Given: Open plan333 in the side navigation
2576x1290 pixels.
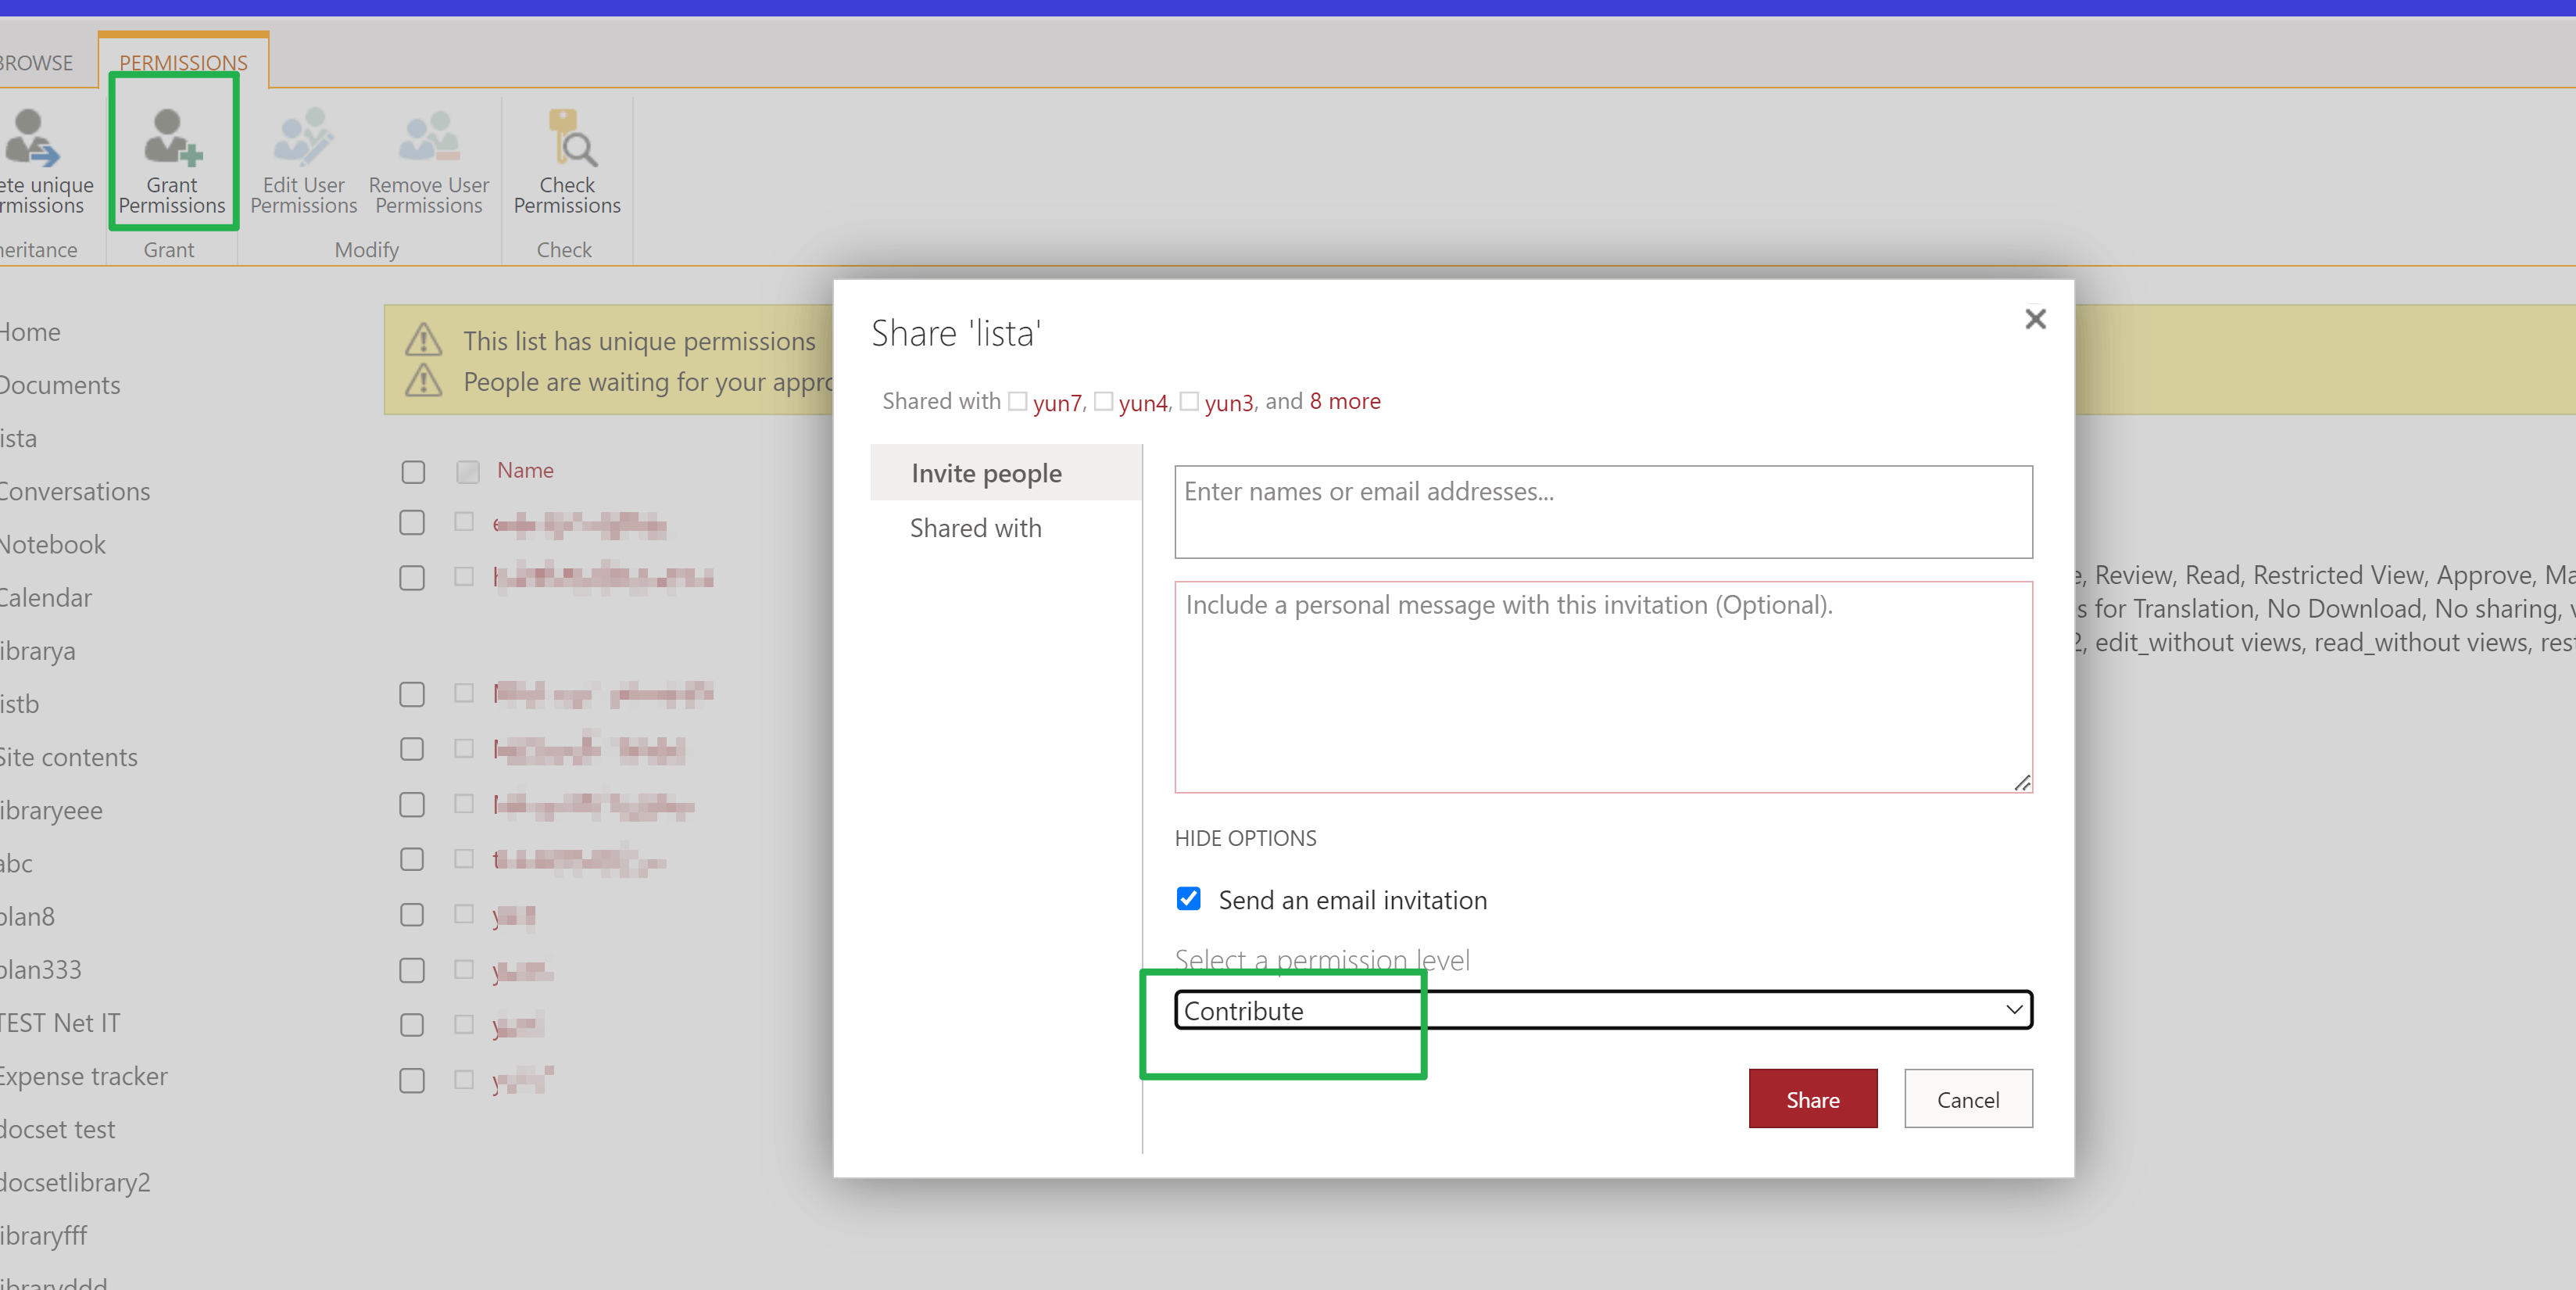Looking at the screenshot, I should pyautogui.click(x=41, y=970).
